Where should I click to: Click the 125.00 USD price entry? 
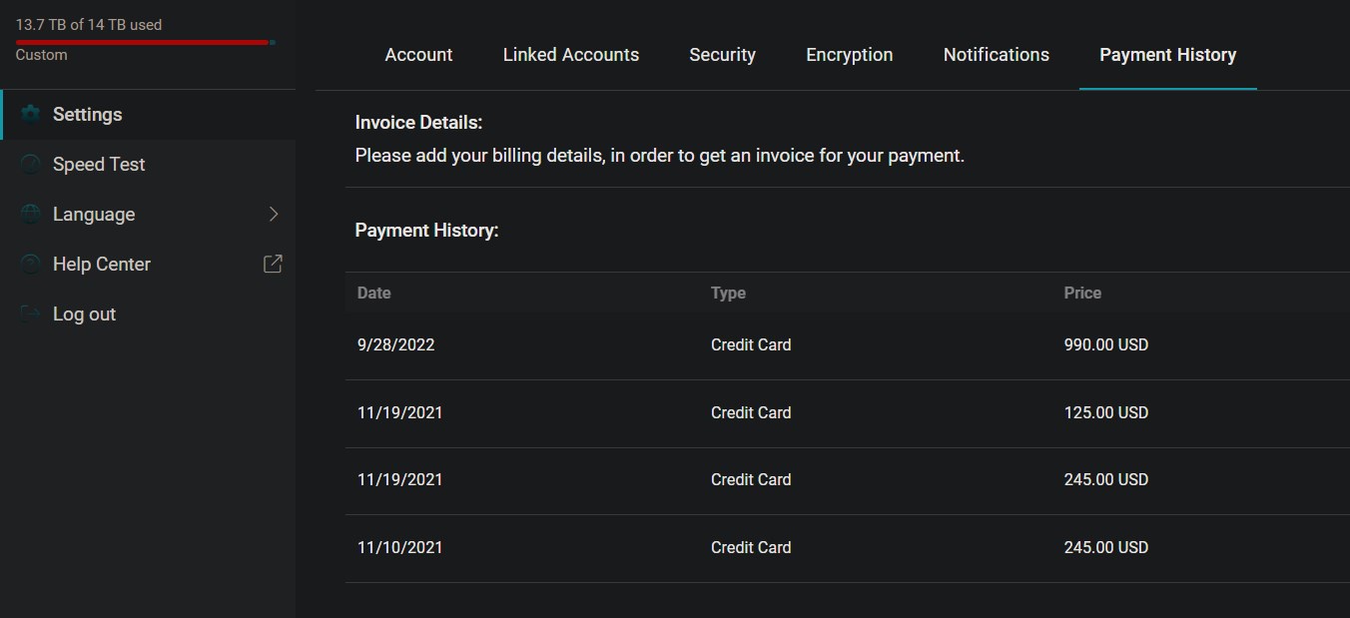[x=1105, y=412]
